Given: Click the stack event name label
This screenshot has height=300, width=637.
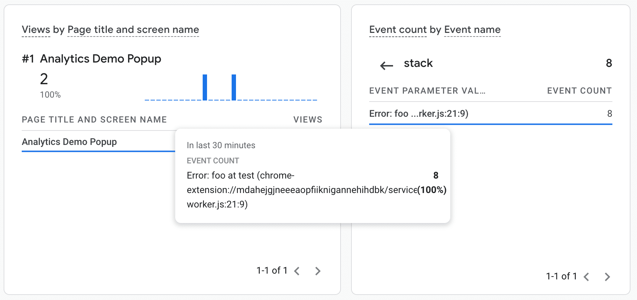Looking at the screenshot, I should pos(418,63).
